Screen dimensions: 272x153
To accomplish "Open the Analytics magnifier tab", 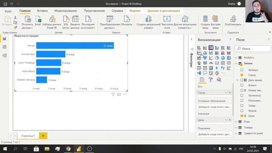I will point(219,80).
